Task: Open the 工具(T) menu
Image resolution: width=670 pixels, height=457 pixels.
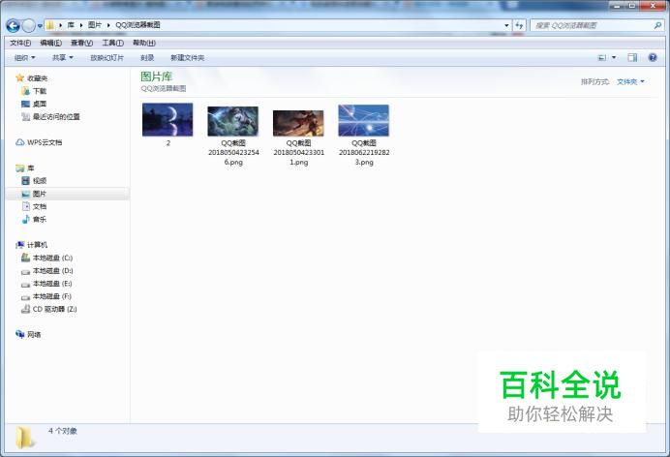Action: click(x=113, y=43)
